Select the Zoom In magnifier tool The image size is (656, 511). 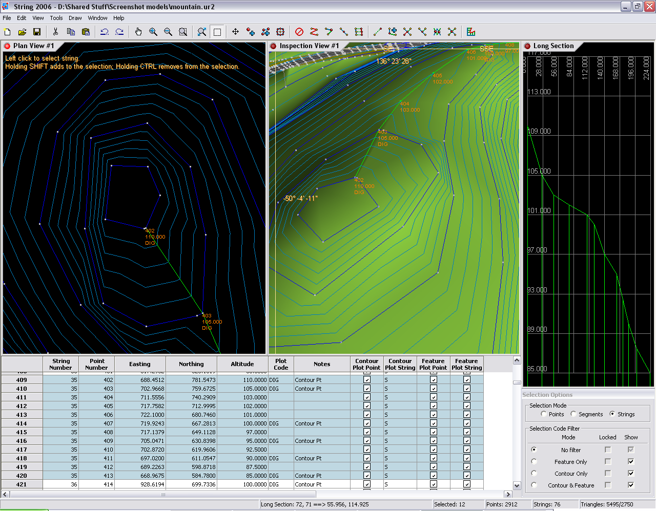153,32
